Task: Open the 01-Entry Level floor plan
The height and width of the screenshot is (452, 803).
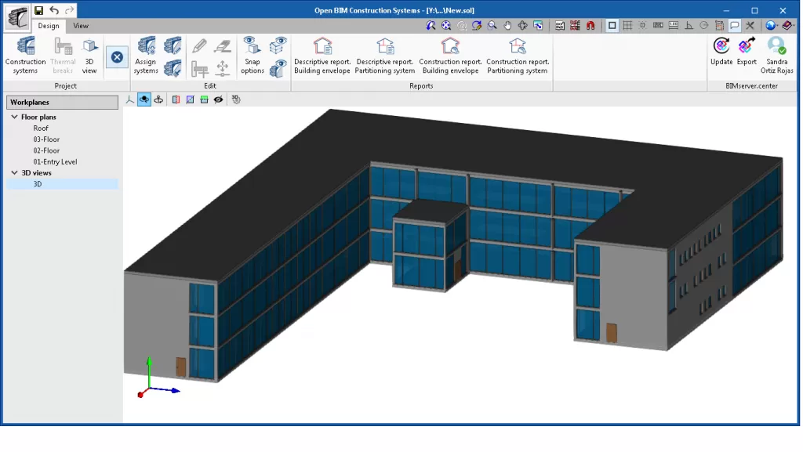Action: (55, 161)
